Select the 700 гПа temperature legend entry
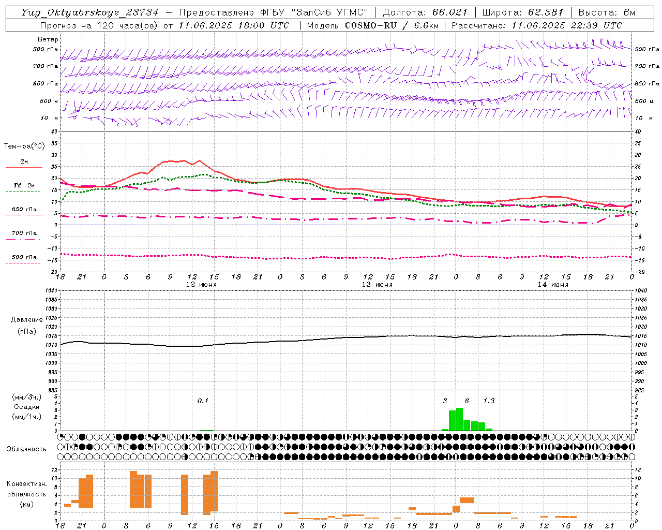Viewport: 662px width, 530px height. coord(24,233)
